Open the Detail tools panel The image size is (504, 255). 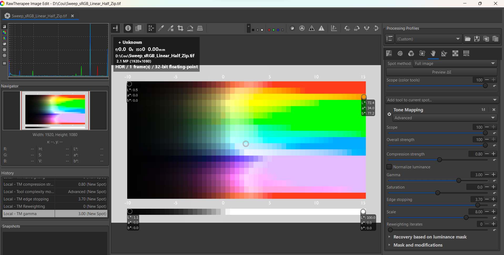pos(400,54)
